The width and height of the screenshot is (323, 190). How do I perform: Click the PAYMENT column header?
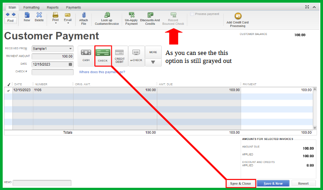(x=249, y=85)
